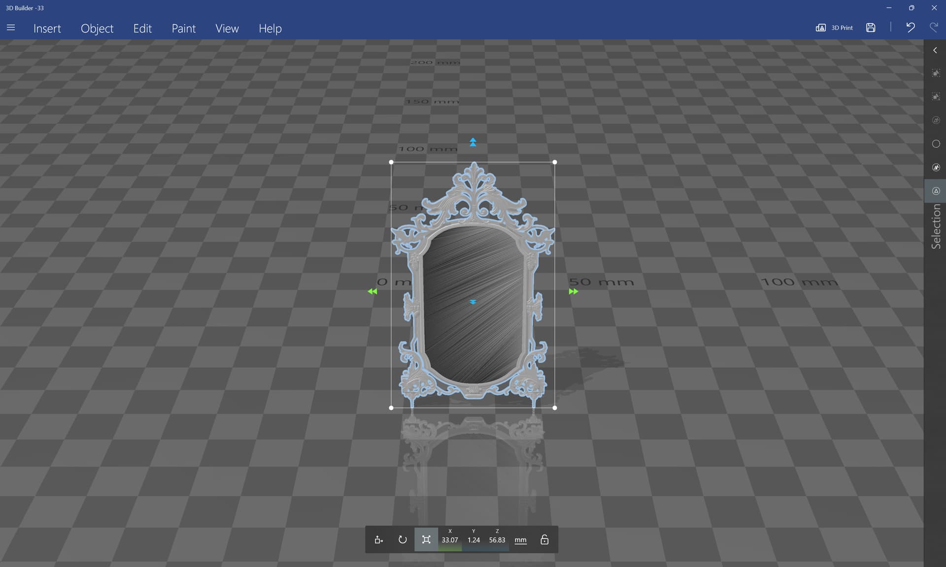946x567 pixels.
Task: Select the Scale tool in bottom toolbar
Action: pyautogui.click(x=426, y=539)
